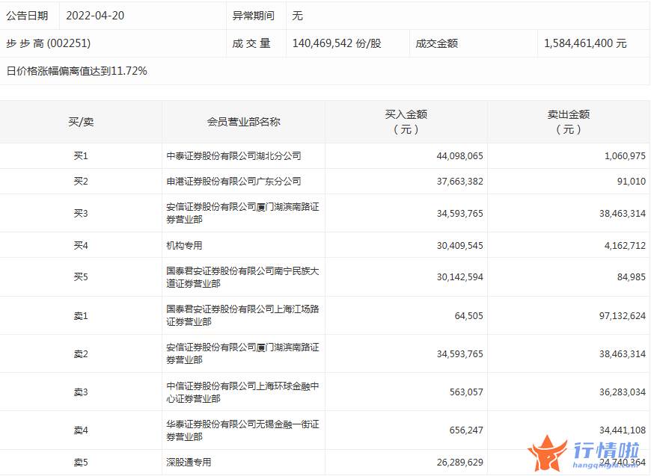The height and width of the screenshot is (476, 651).
Task: Click the 卖出金额(元) column header
Action: click(569, 122)
